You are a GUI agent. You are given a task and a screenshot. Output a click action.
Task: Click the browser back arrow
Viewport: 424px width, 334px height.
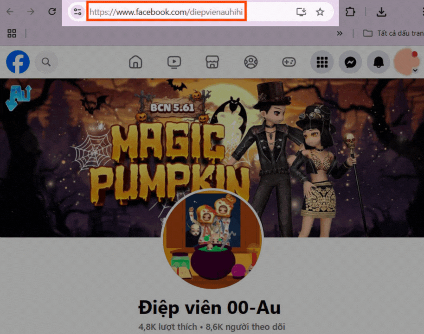coord(10,12)
